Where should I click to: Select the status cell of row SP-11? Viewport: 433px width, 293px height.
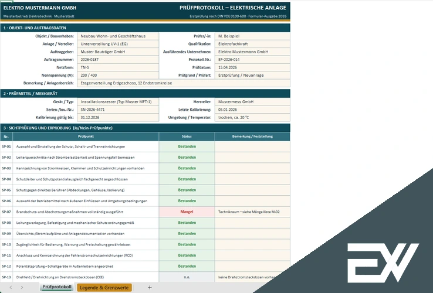click(x=187, y=255)
